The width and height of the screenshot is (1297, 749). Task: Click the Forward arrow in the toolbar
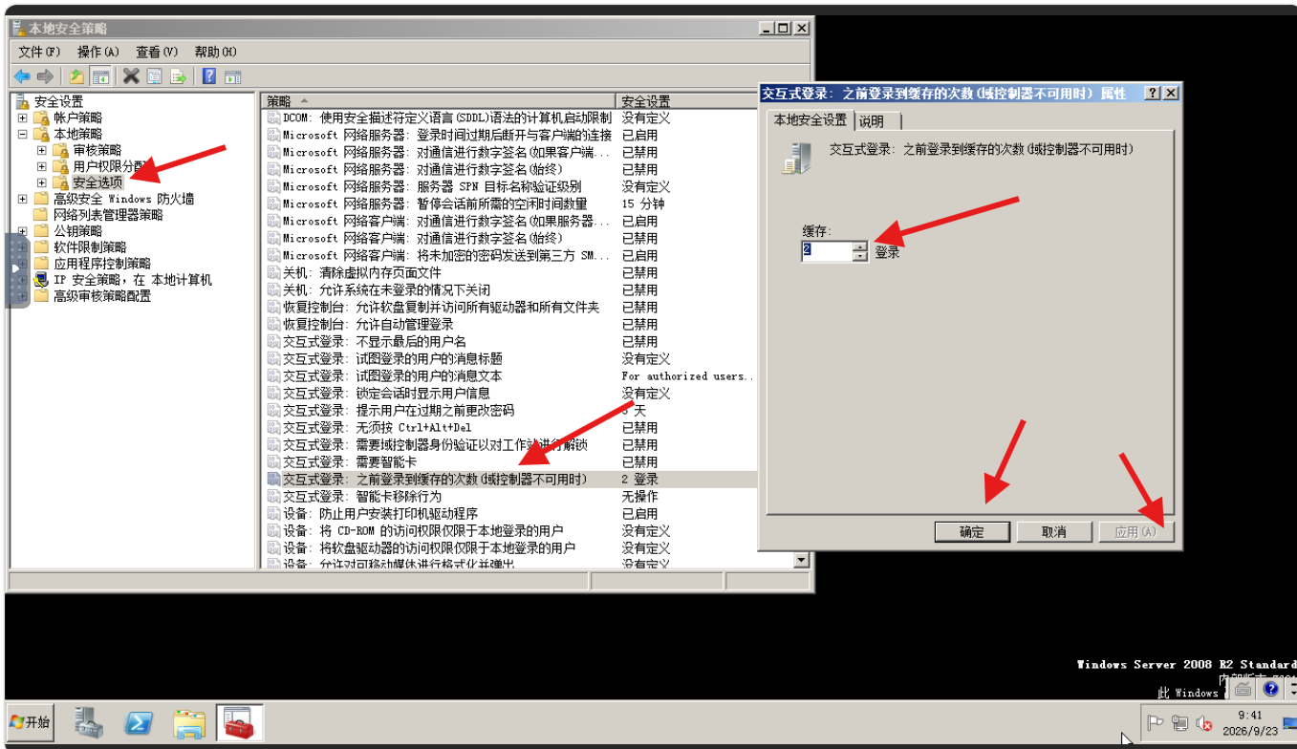point(45,76)
